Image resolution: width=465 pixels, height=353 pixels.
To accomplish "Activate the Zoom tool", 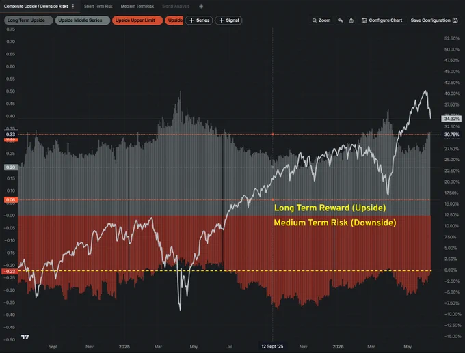I will 321,20.
